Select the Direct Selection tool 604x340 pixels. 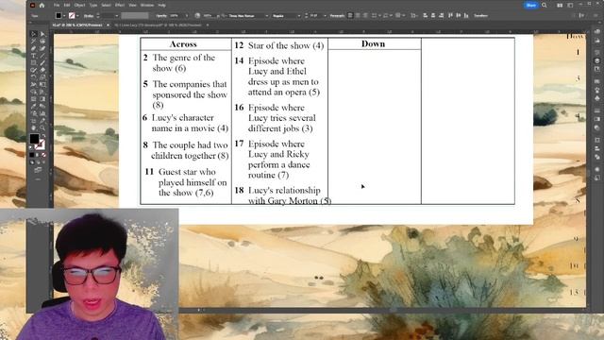click(x=42, y=34)
